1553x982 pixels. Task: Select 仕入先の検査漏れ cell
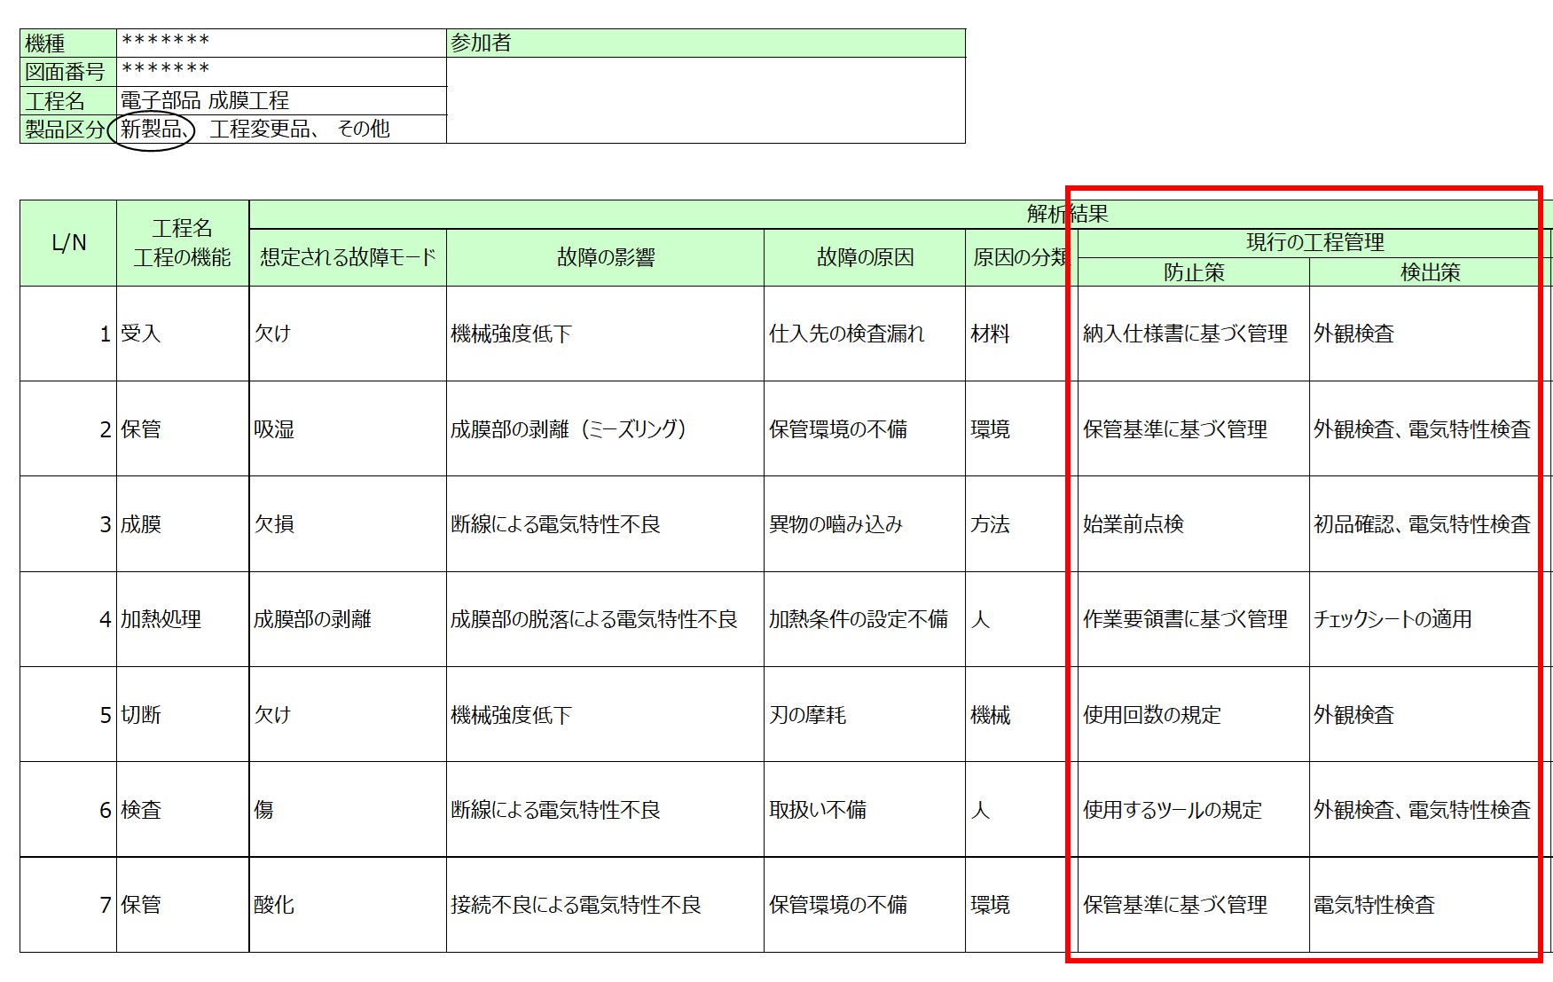click(x=865, y=334)
